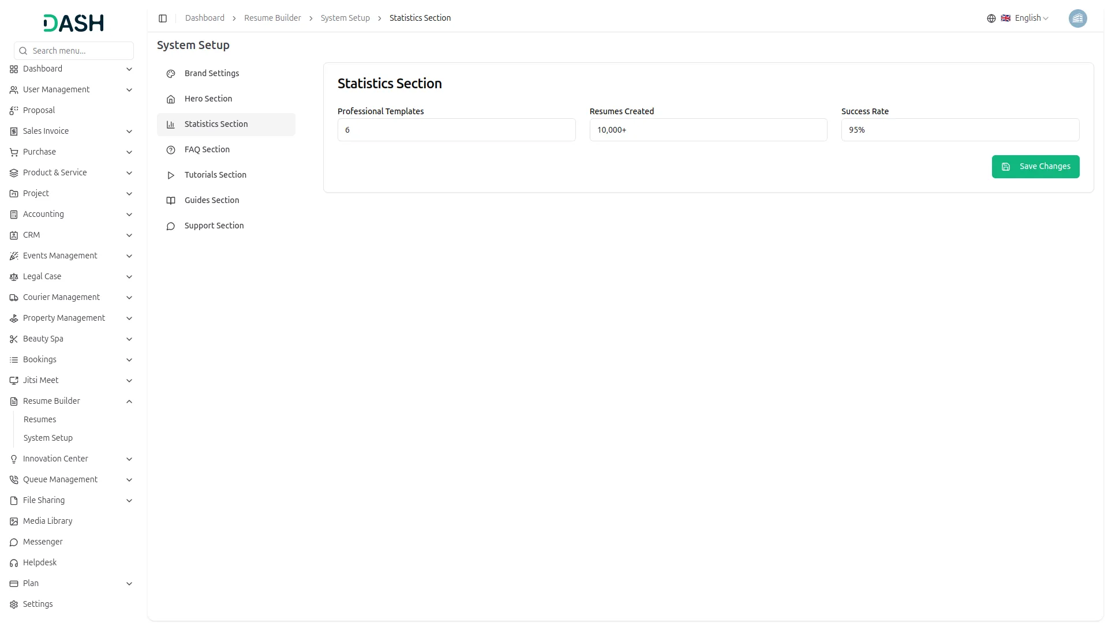Collapse the Resume Builder menu
Image resolution: width=1108 pixels, height=623 pixels.
[129, 401]
